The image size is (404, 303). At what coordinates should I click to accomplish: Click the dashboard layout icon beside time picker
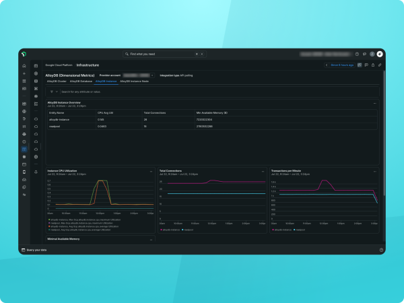tap(360, 65)
